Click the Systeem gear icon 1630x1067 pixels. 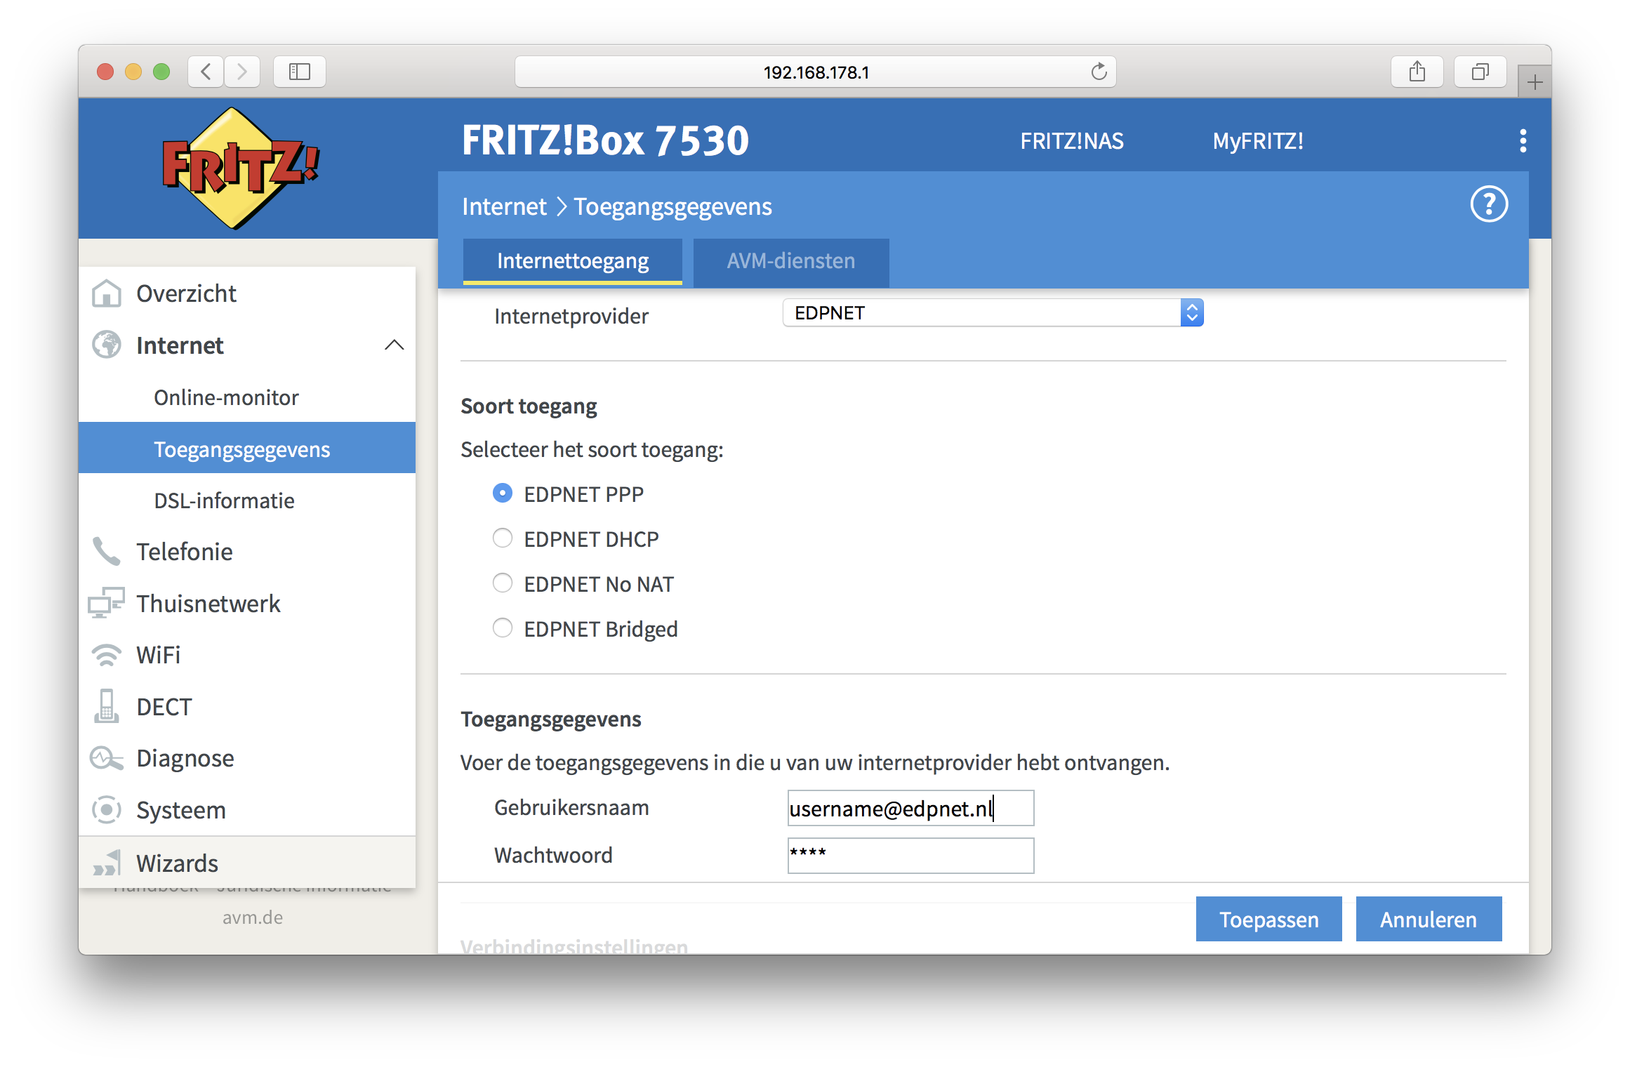pyautogui.click(x=107, y=810)
